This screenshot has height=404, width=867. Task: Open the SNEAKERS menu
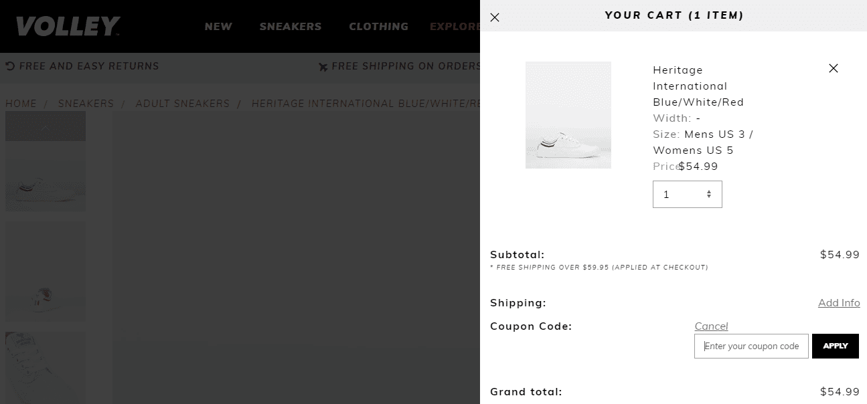[291, 27]
